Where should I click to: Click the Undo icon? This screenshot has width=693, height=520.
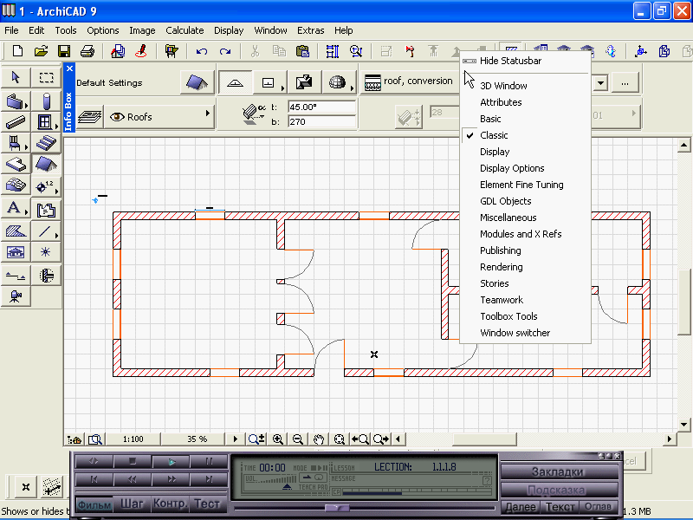click(202, 51)
